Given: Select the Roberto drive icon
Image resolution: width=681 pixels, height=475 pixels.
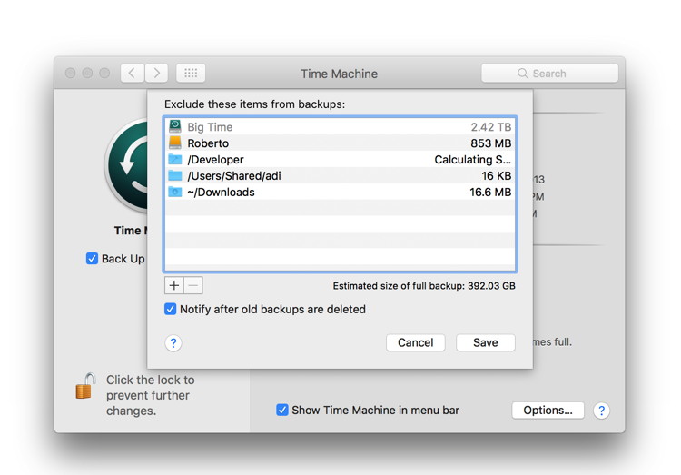Looking at the screenshot, I should (x=175, y=143).
